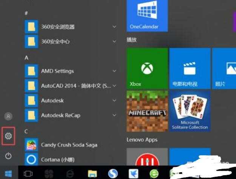This screenshot has width=236, height=179.
Task: Open the 电影和电视 tile
Action: point(190,68)
